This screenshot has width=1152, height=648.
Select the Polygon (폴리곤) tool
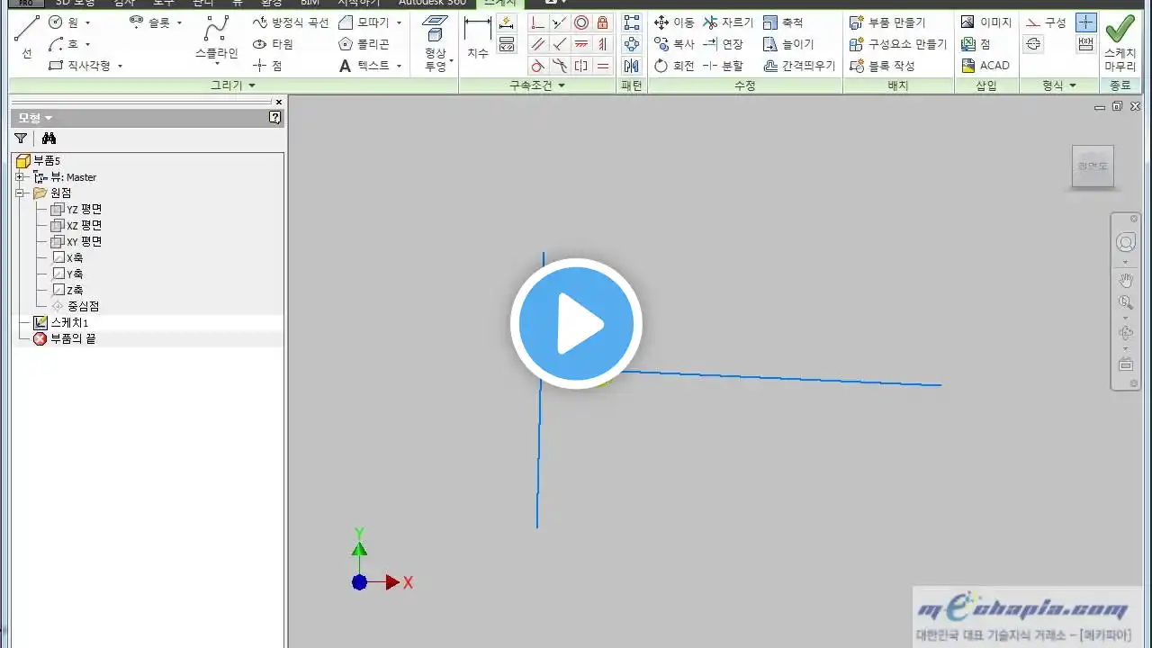tap(364, 44)
